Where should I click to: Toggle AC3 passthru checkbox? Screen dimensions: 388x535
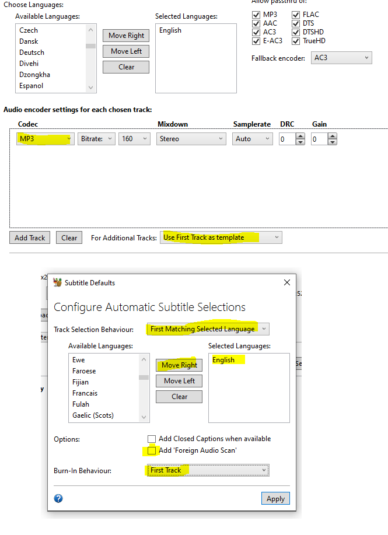[256, 32]
